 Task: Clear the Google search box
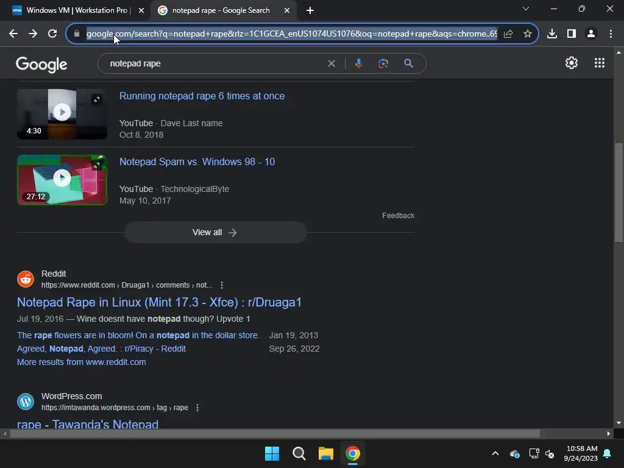331,63
